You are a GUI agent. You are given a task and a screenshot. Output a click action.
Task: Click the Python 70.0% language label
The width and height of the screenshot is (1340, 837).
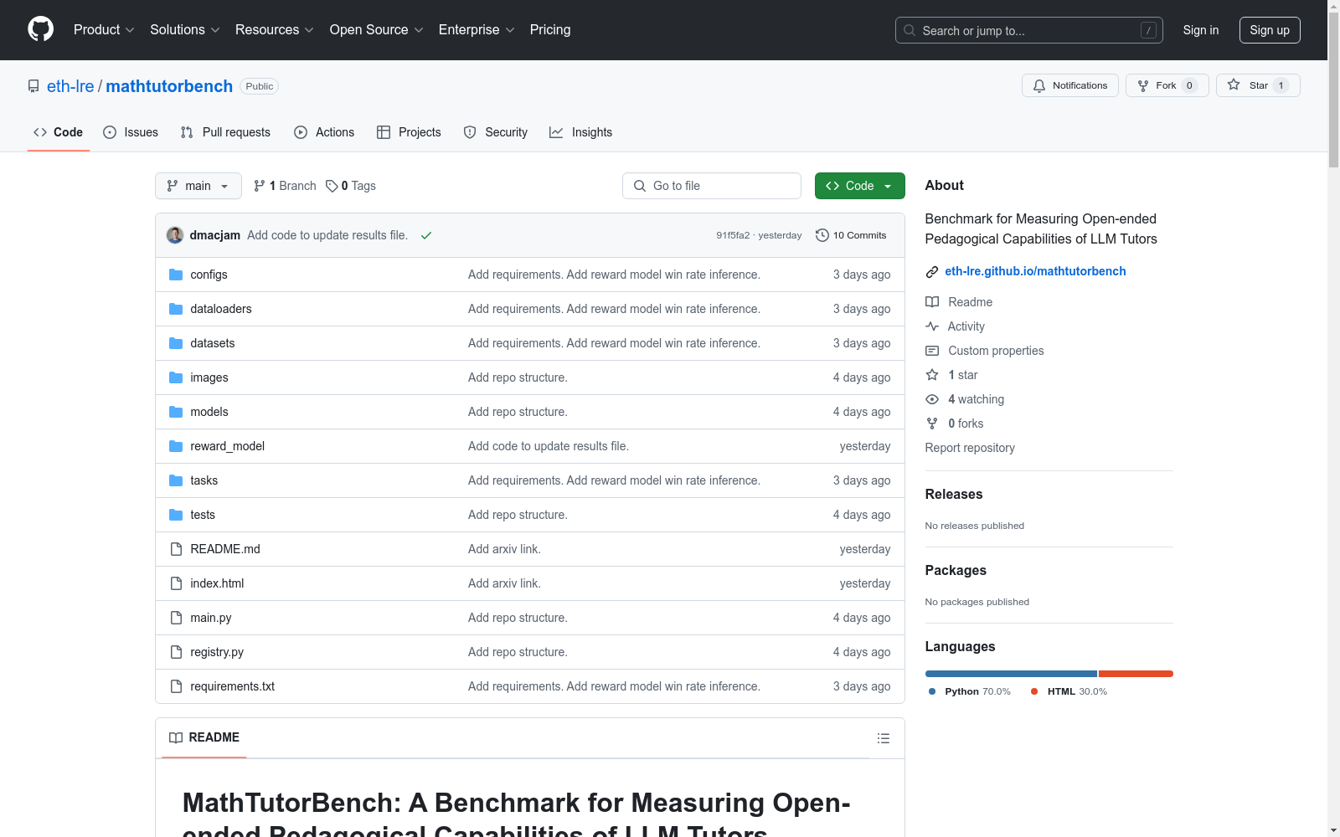[970, 691]
